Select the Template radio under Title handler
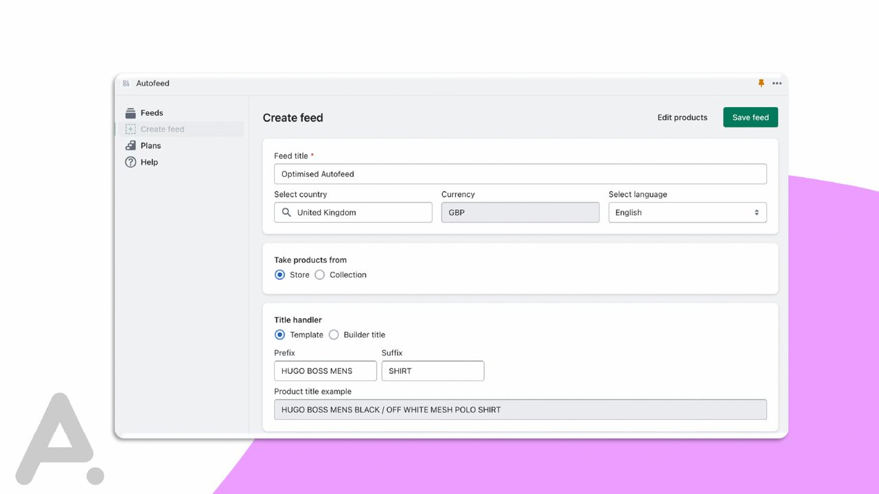Viewport: 879px width, 494px height. [279, 335]
